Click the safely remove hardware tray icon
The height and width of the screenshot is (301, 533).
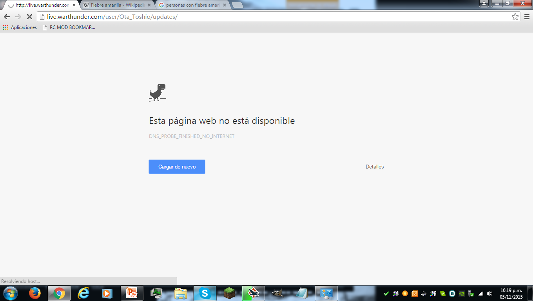(470, 294)
